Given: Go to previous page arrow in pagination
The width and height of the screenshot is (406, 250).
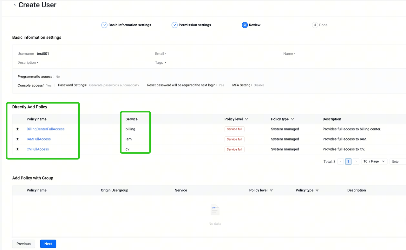Looking at the screenshot, I should (341, 161).
